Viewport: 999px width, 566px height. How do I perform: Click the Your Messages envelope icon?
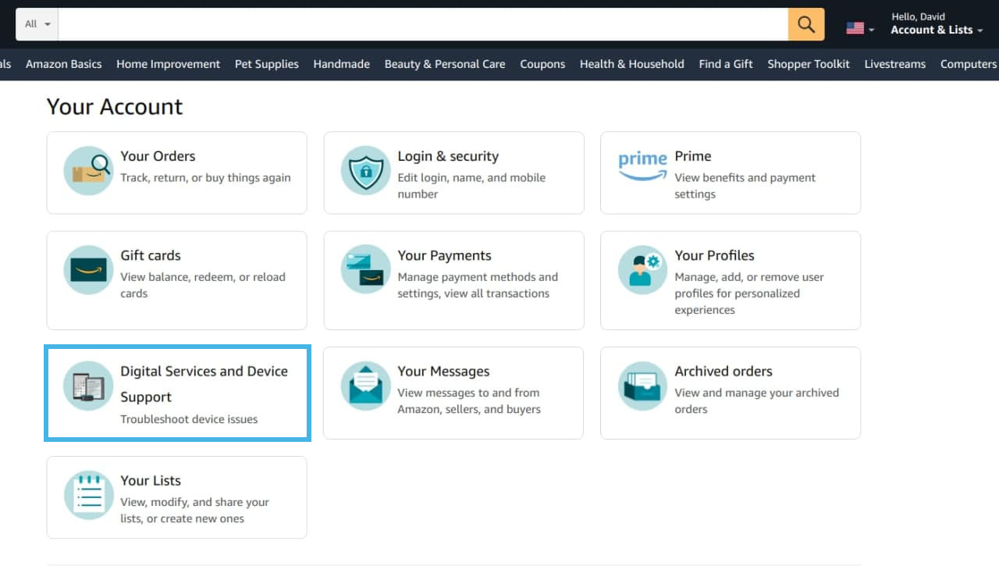(x=366, y=386)
